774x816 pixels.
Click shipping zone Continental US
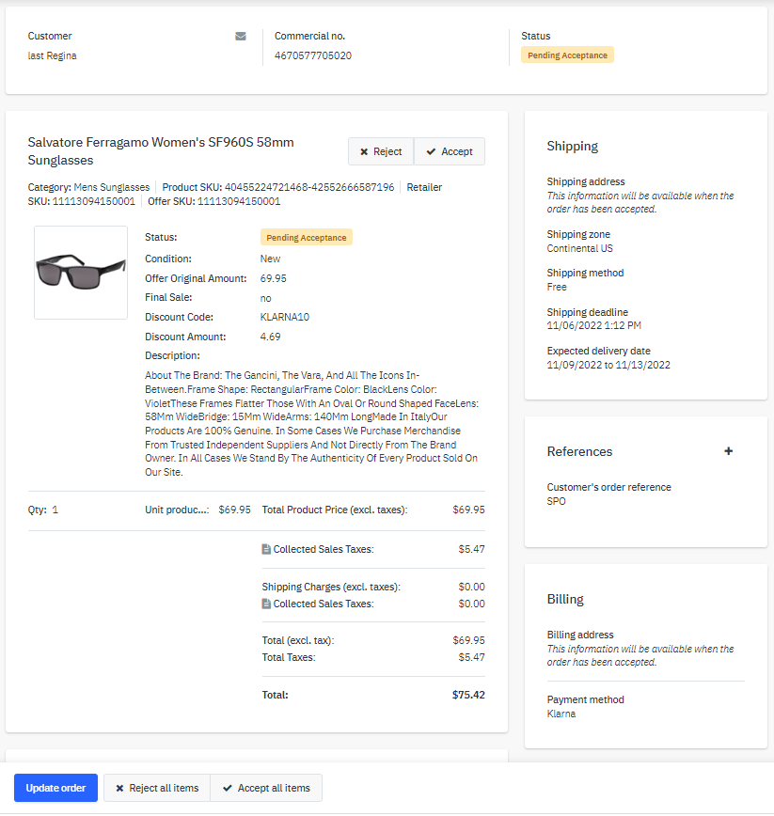point(580,248)
